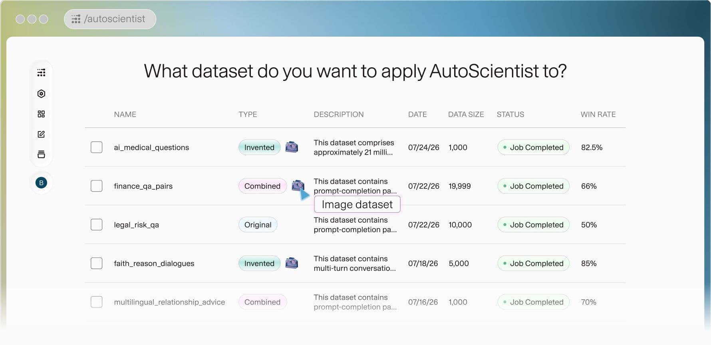Click the Original tag on legal_risk_qa
This screenshot has height=345, width=711.
tap(258, 225)
